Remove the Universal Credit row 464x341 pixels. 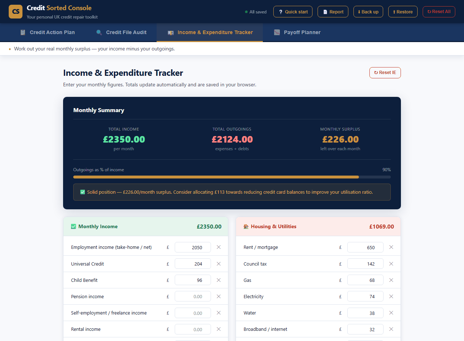pos(219,264)
